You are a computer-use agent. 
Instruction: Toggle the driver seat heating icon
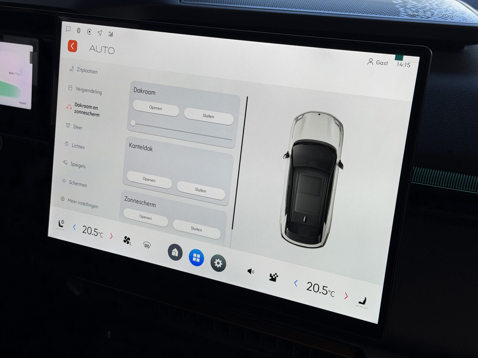[x=61, y=224]
